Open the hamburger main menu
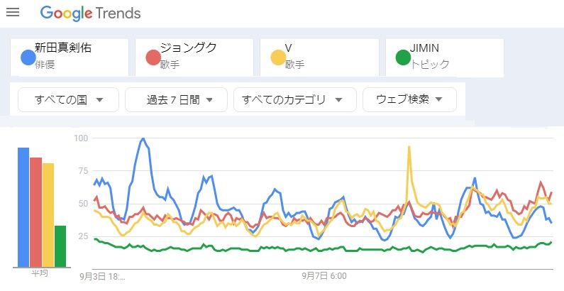Viewport: 564px width, 291px height. click(x=12, y=13)
